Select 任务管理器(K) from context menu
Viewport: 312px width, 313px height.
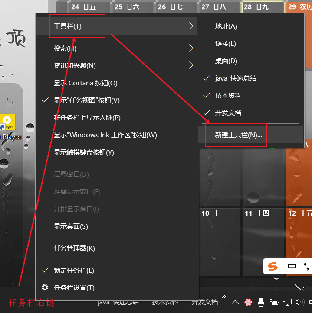(74, 248)
